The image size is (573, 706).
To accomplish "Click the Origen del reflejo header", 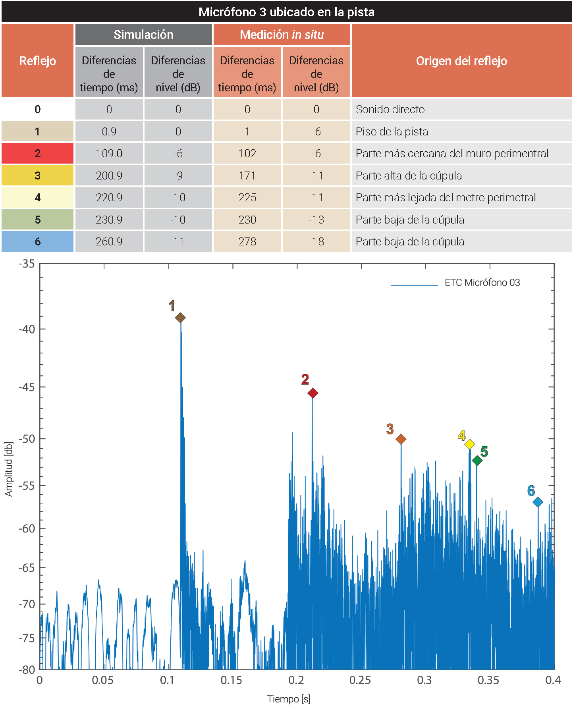I will coord(461,61).
